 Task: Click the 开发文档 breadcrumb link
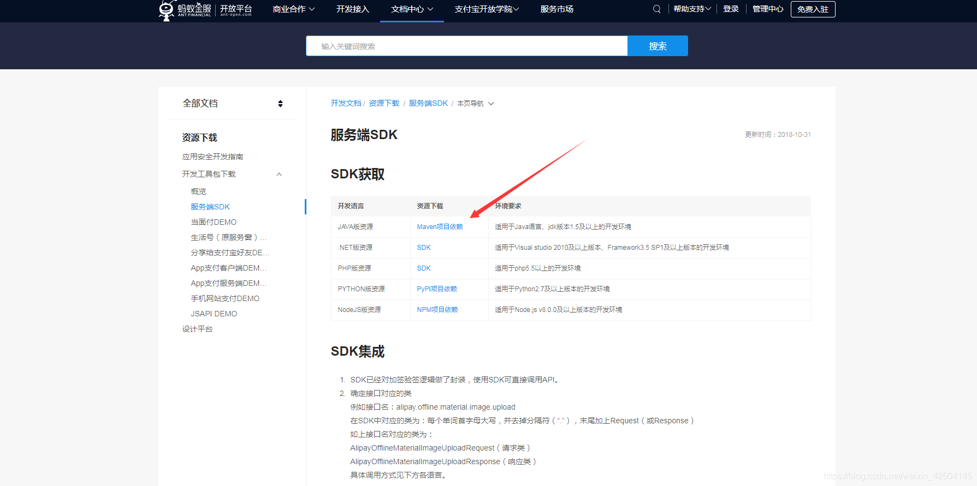click(346, 103)
